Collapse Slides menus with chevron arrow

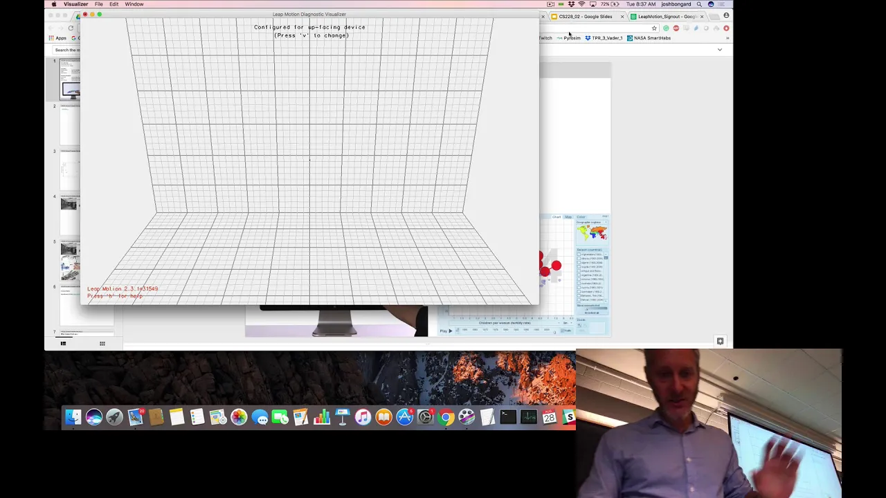click(720, 50)
